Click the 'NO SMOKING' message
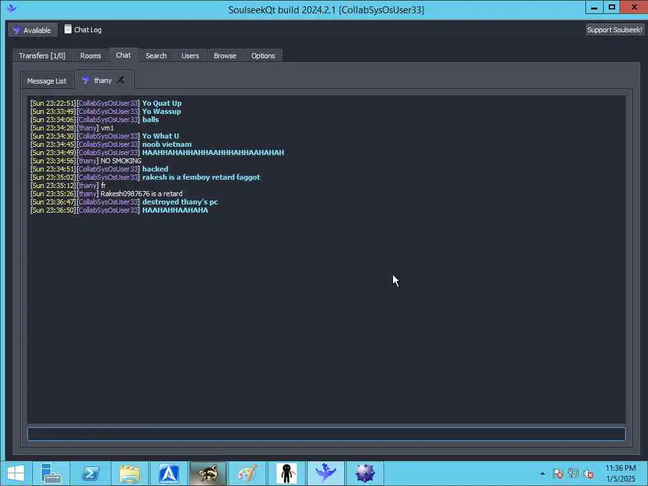Screen dimensions: 648x486 pyautogui.click(x=121, y=161)
